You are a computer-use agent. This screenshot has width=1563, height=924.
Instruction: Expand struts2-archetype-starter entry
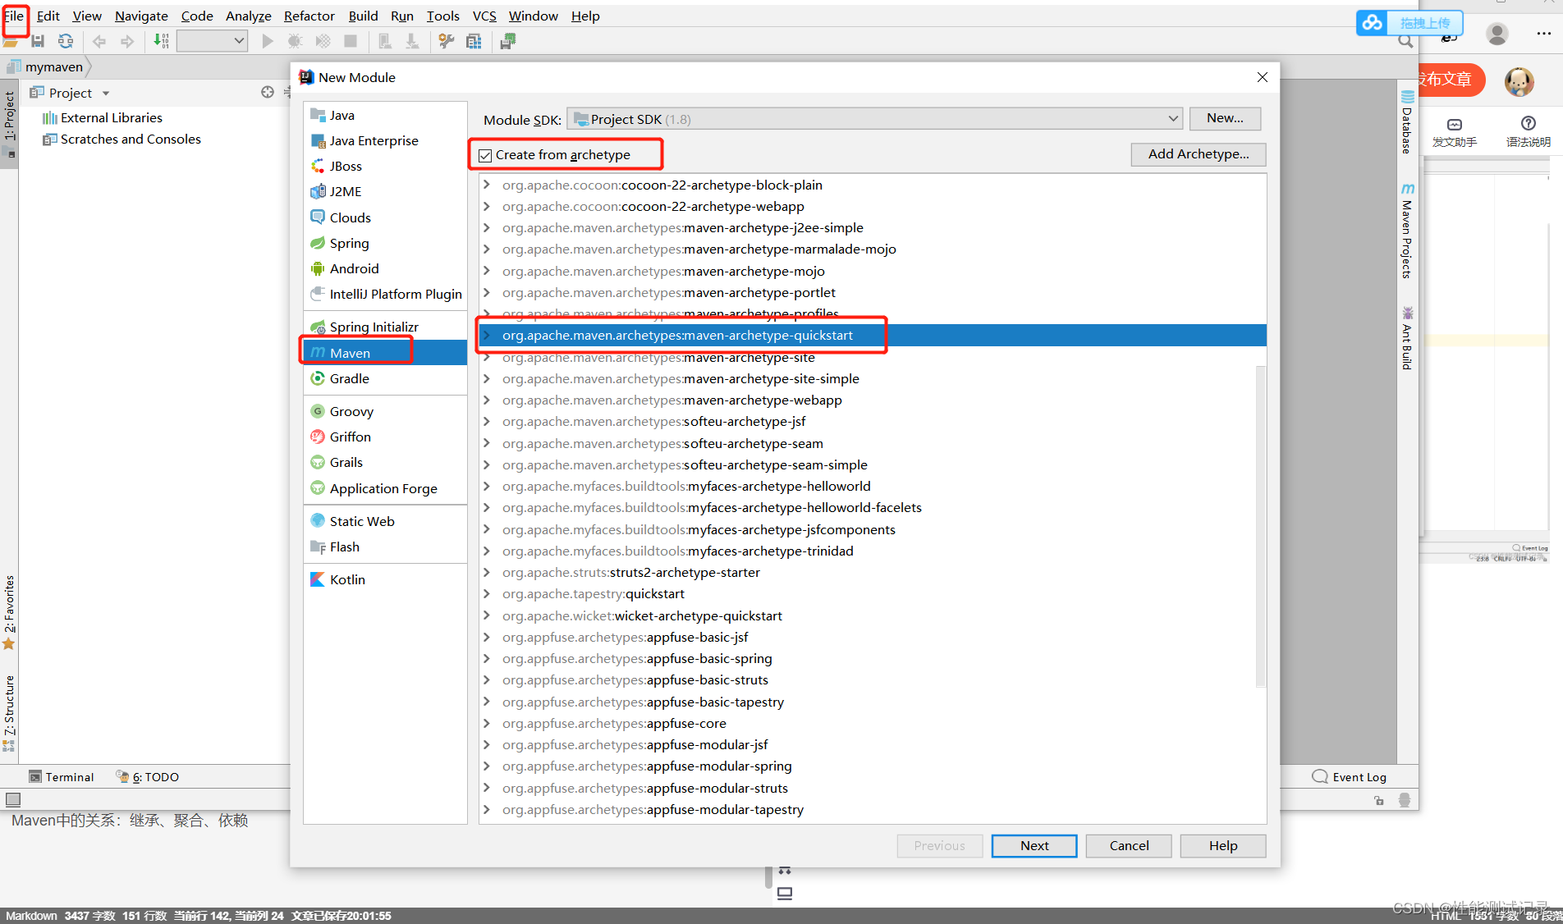pos(486,572)
